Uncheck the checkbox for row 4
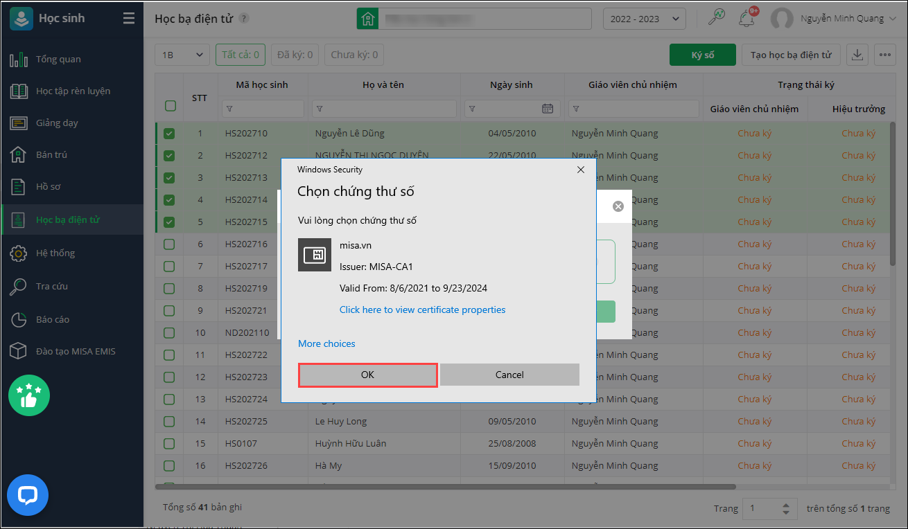The image size is (908, 529). pos(169,200)
